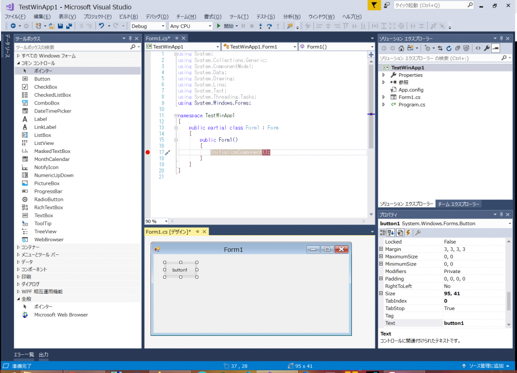The width and height of the screenshot is (517, 373).
Task: Pin the Toolbox panel with auto-hide icon
Action: [130, 38]
